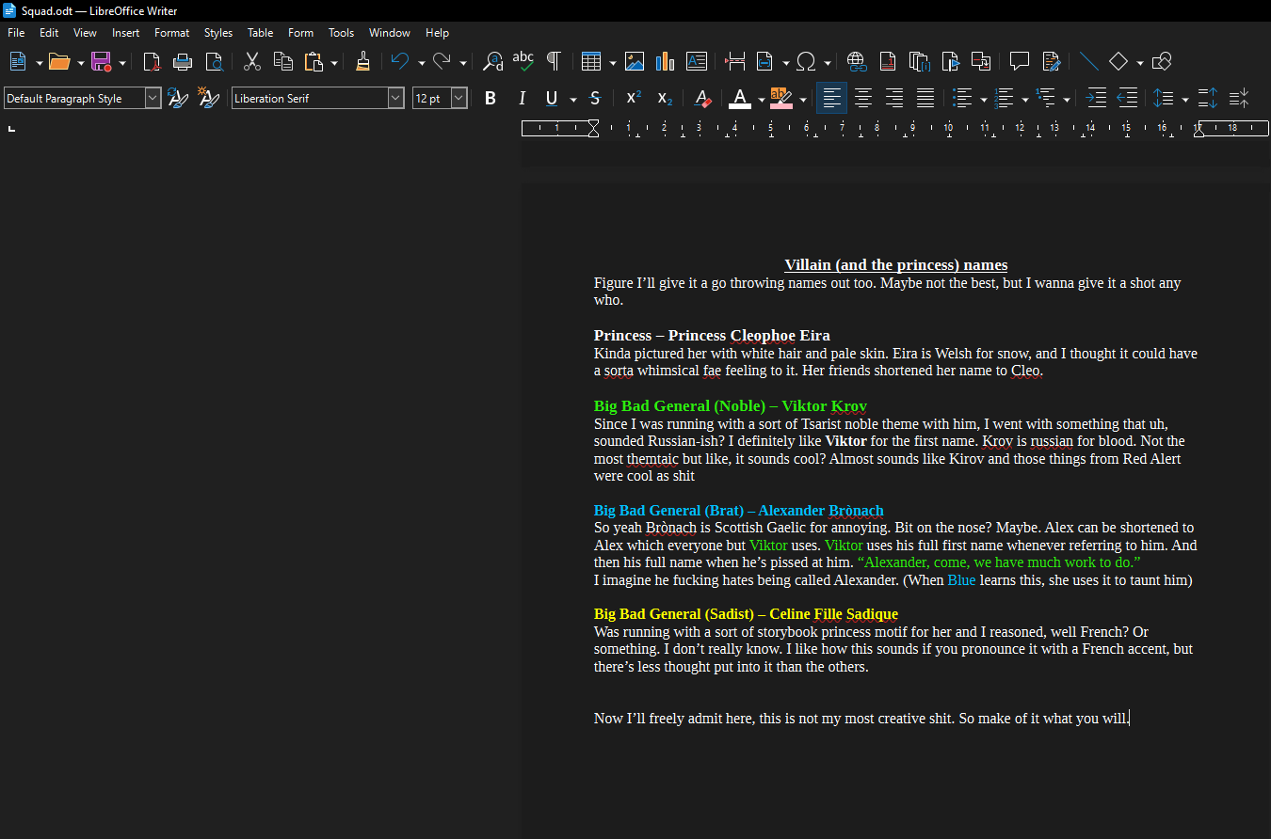Save the document with the Save icon

[x=101, y=62]
